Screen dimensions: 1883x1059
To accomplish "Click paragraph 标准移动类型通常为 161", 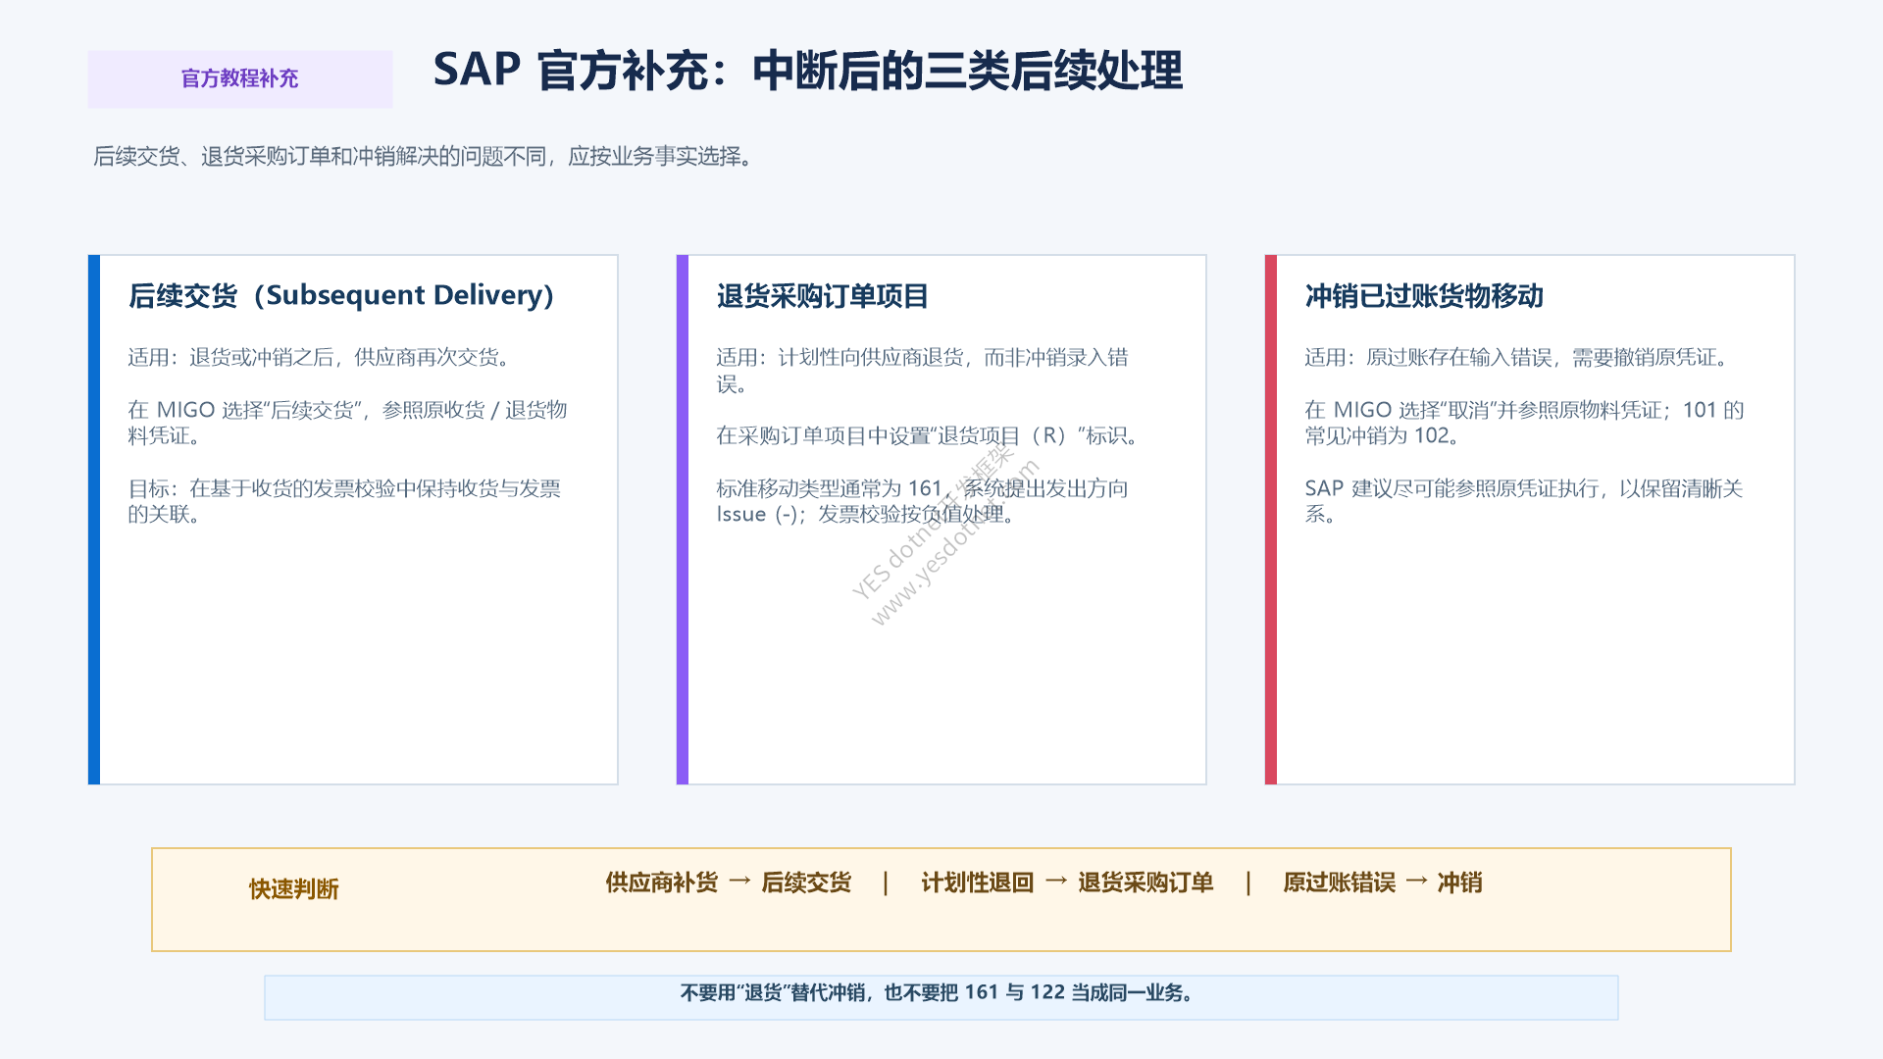I will pyautogui.click(x=922, y=501).
